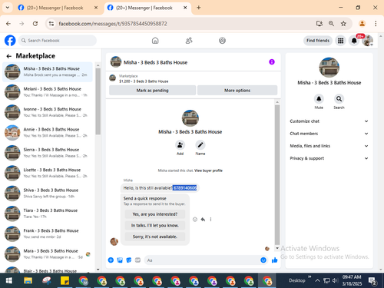Open conversation information purple icon
This screenshot has width=384, height=288.
272,62
